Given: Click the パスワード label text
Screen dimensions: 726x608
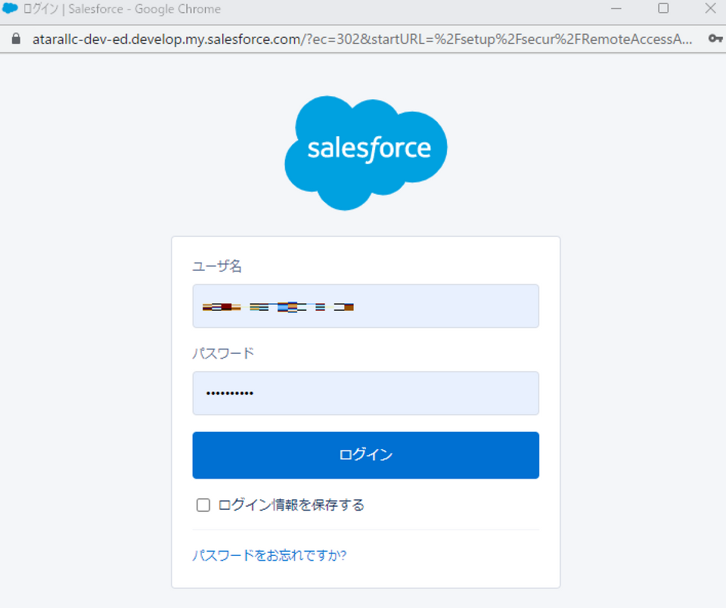Looking at the screenshot, I should (224, 353).
